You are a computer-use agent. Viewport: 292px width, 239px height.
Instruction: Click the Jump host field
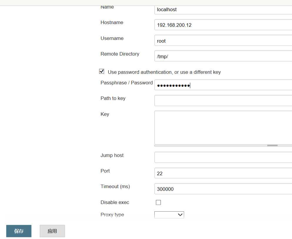223,157
